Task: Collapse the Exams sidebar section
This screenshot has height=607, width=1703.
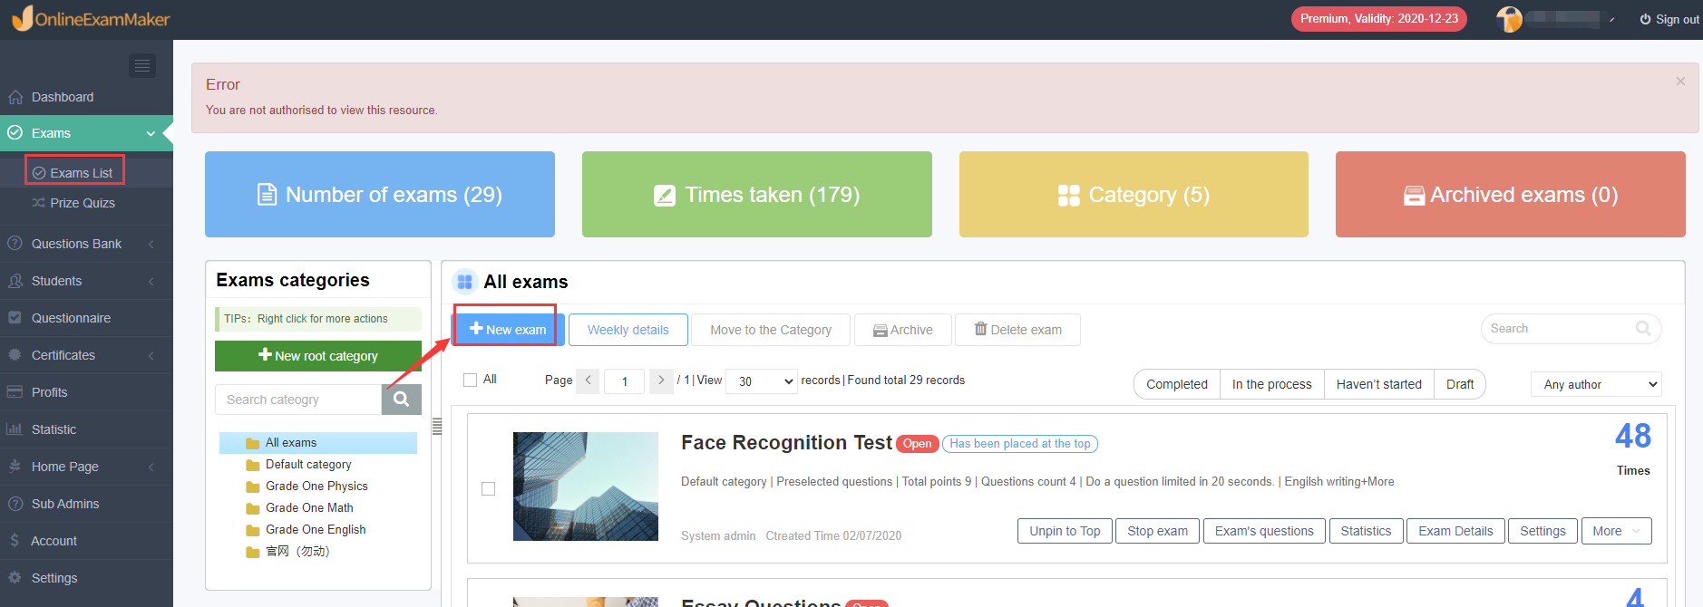Action: 86,133
